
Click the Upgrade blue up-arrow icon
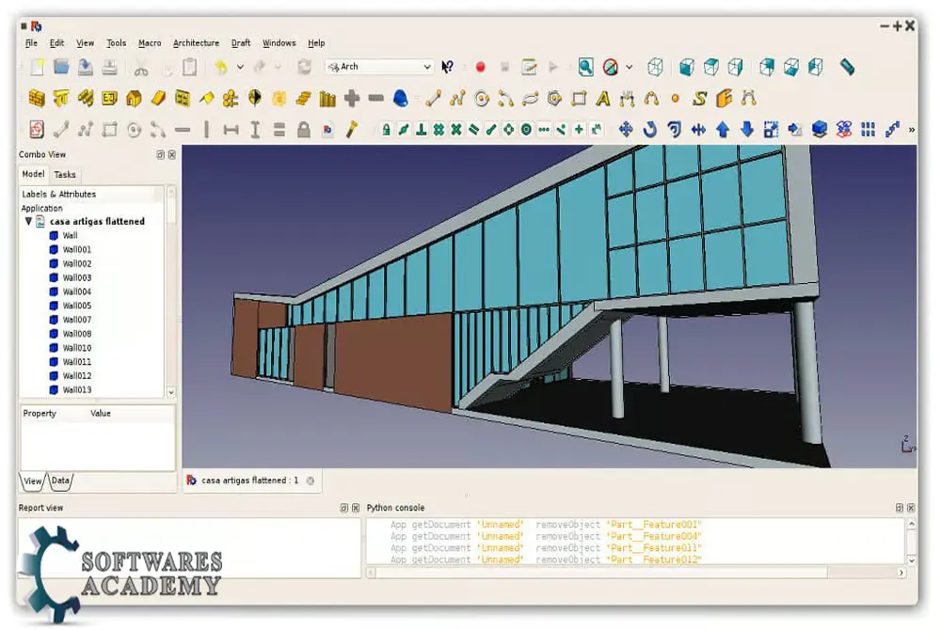723,130
